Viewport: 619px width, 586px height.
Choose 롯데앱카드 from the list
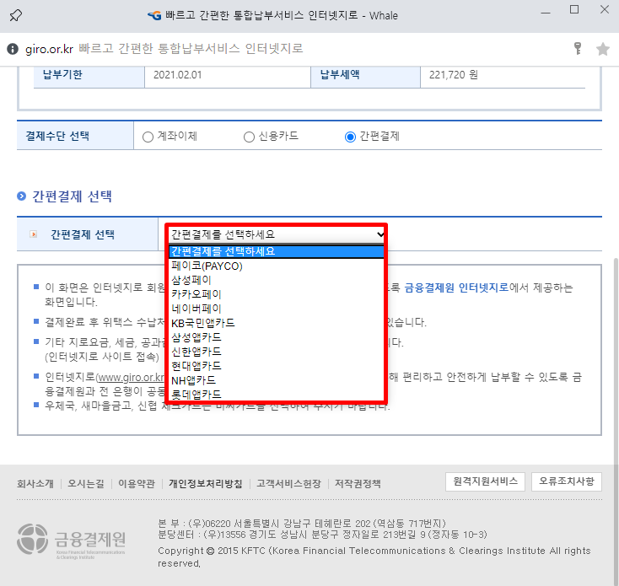click(277, 395)
